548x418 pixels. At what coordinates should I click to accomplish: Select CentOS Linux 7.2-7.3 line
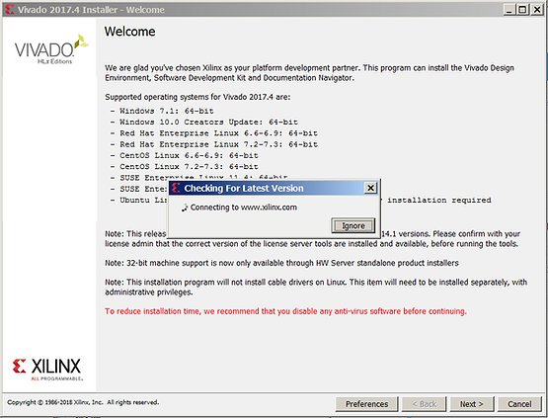click(x=185, y=167)
